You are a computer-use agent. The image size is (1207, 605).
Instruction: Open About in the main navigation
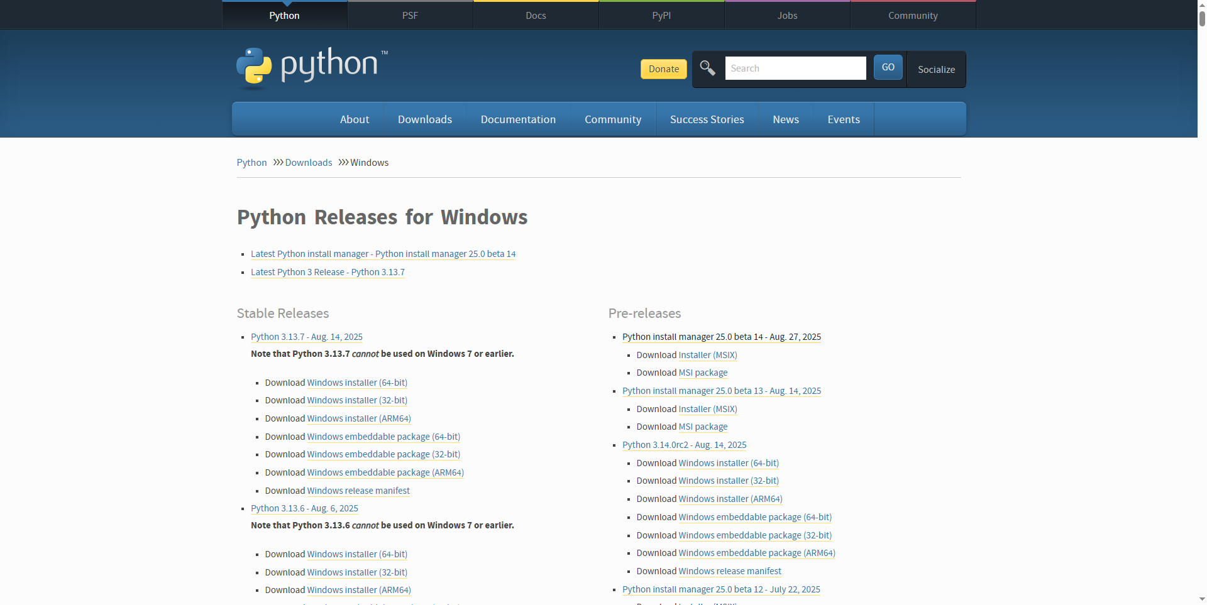[355, 119]
